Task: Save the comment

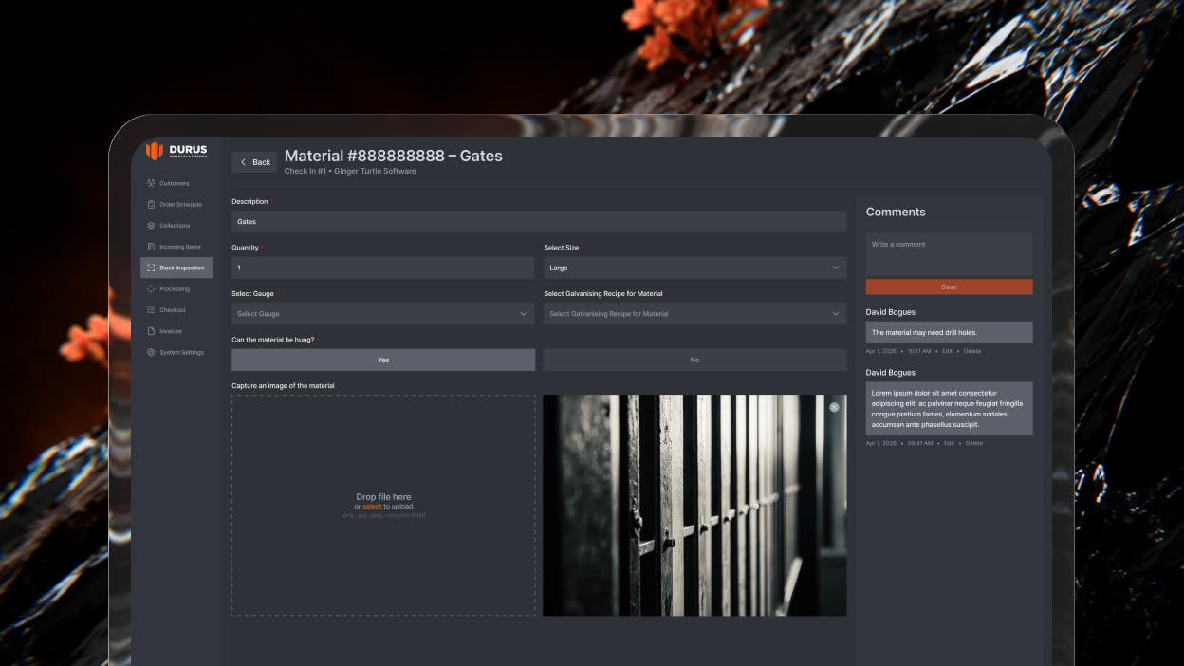Action: (x=949, y=287)
